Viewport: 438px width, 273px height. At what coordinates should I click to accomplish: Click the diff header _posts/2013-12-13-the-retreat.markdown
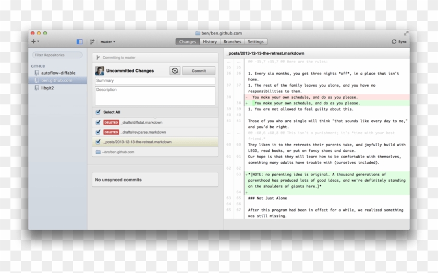click(x=265, y=53)
